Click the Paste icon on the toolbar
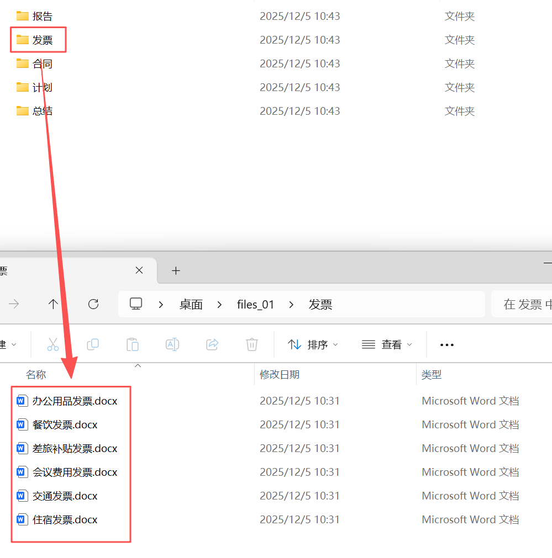 pyautogui.click(x=133, y=344)
